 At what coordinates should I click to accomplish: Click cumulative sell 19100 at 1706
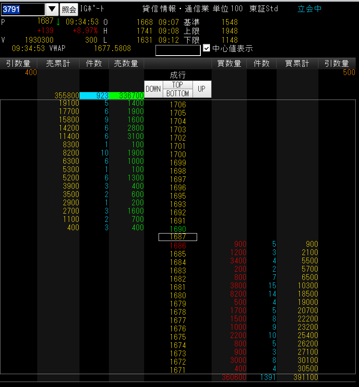tap(69, 103)
